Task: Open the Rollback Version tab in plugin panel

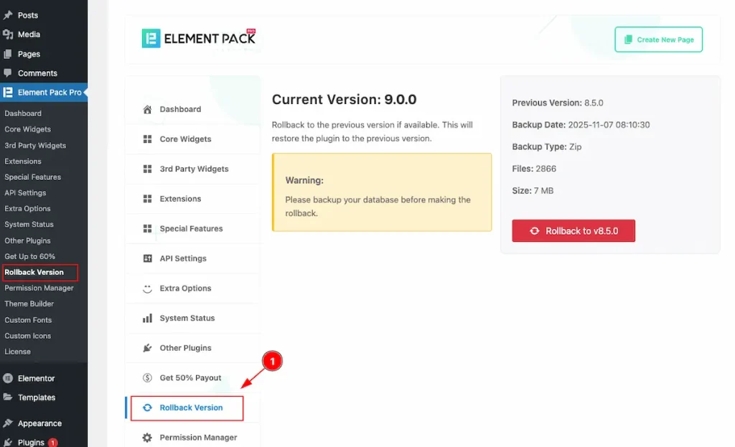Action: point(191,408)
